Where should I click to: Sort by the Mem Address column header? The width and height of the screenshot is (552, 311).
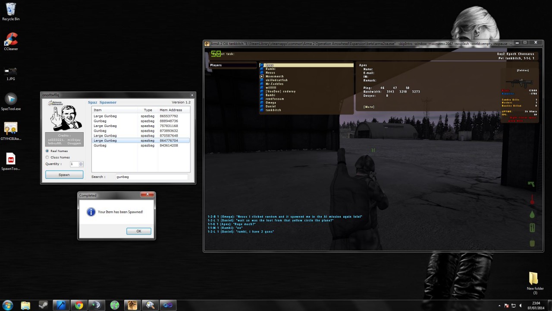coord(173,110)
